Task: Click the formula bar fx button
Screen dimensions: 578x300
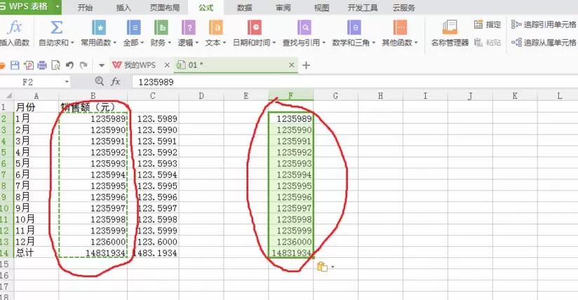Action: (x=116, y=81)
